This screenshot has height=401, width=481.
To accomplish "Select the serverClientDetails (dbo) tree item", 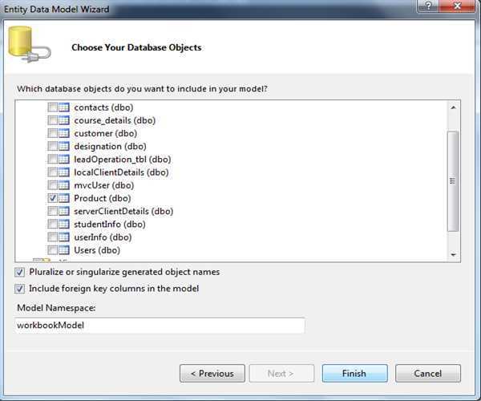I will [x=123, y=211].
